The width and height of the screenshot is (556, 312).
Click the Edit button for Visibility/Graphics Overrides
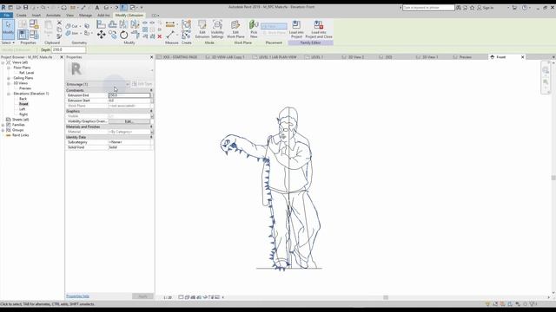pyautogui.click(x=129, y=121)
